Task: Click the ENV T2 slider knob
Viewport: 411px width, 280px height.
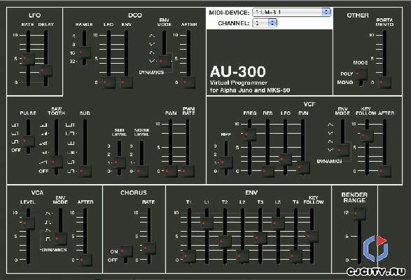Action: [225, 241]
